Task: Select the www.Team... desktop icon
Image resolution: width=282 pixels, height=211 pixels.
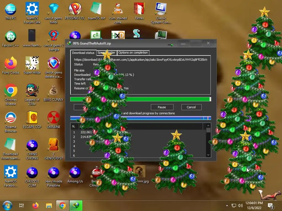Action: [32, 38]
